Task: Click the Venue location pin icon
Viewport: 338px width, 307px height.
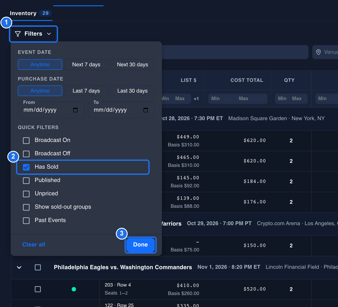Action: pos(318,52)
